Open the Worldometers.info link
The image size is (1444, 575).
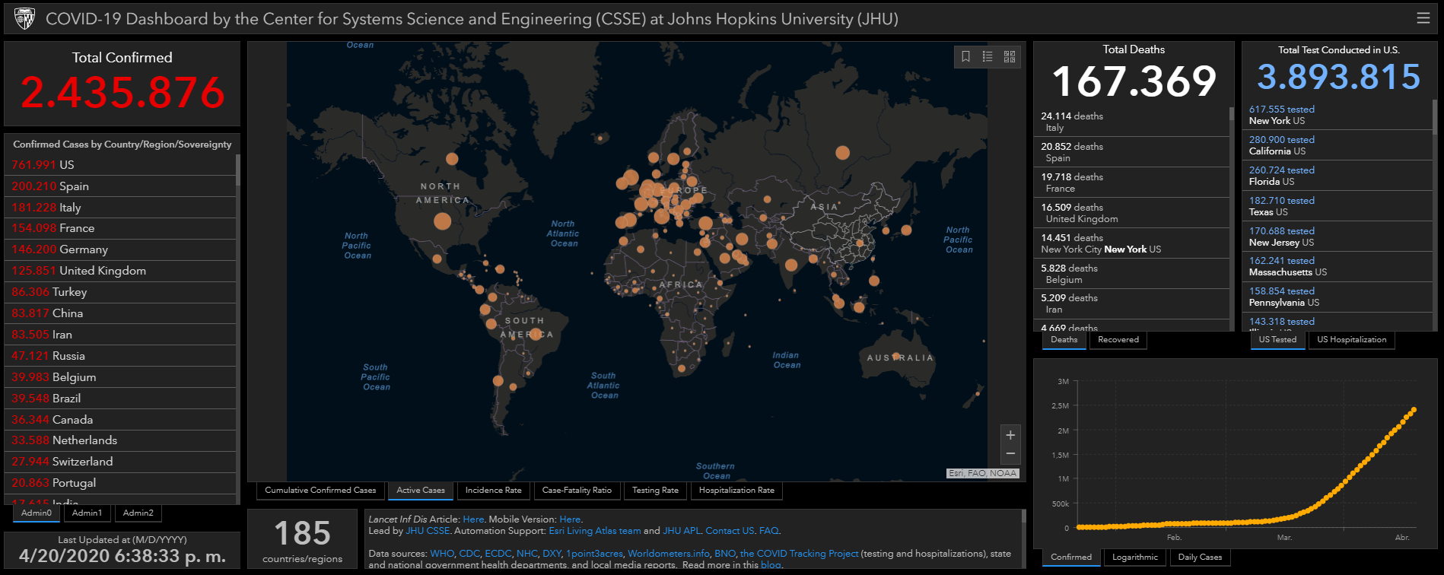pos(668,554)
